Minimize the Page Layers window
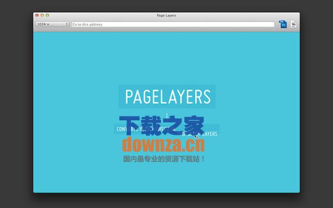 tap(42, 16)
